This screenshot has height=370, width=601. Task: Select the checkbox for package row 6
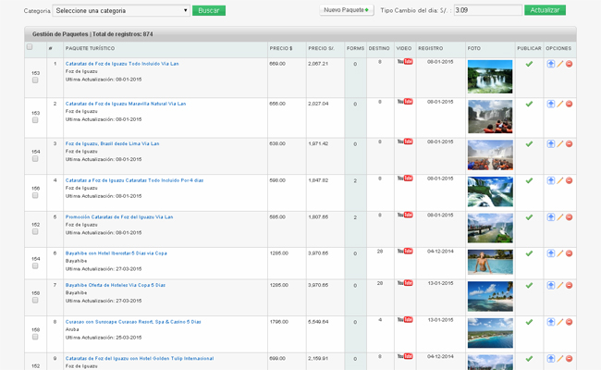35,269
